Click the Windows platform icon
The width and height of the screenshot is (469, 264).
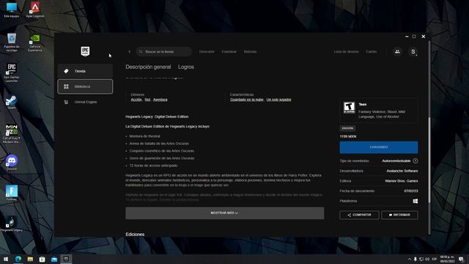tap(416, 201)
